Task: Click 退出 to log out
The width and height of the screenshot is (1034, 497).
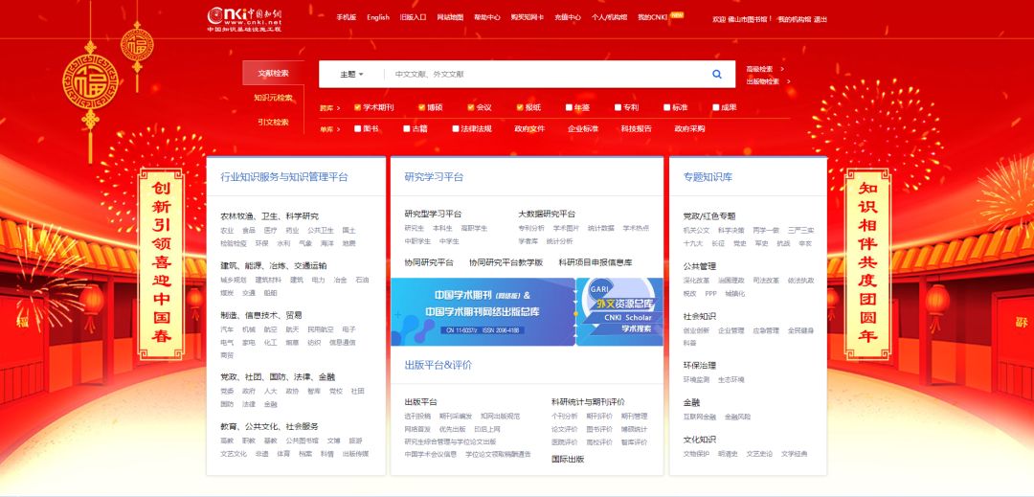Action: [x=820, y=19]
